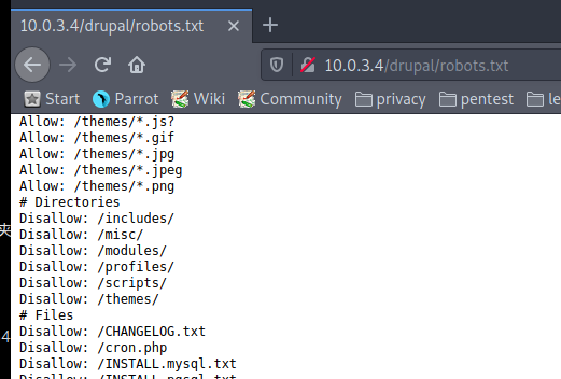Click the Start bookmark star icon
The height and width of the screenshot is (379, 561).
coord(32,99)
